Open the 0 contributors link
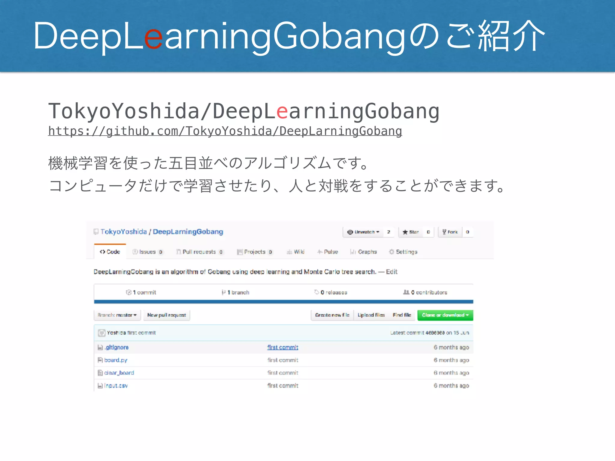Image resolution: width=615 pixels, height=461 pixels. click(425, 292)
